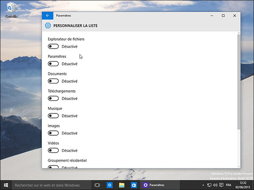
Task: Open Task View from the taskbar
Action: click(97, 185)
